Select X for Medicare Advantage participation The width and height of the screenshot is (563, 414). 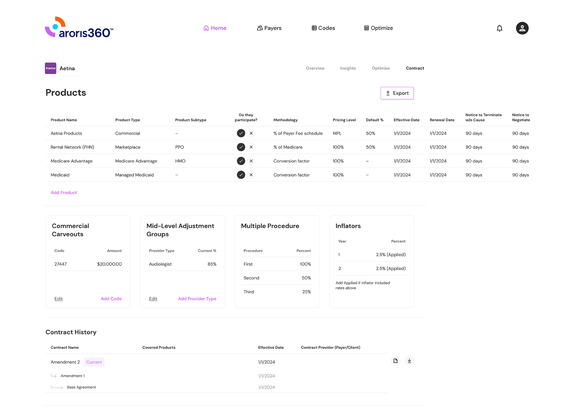pyautogui.click(x=251, y=161)
